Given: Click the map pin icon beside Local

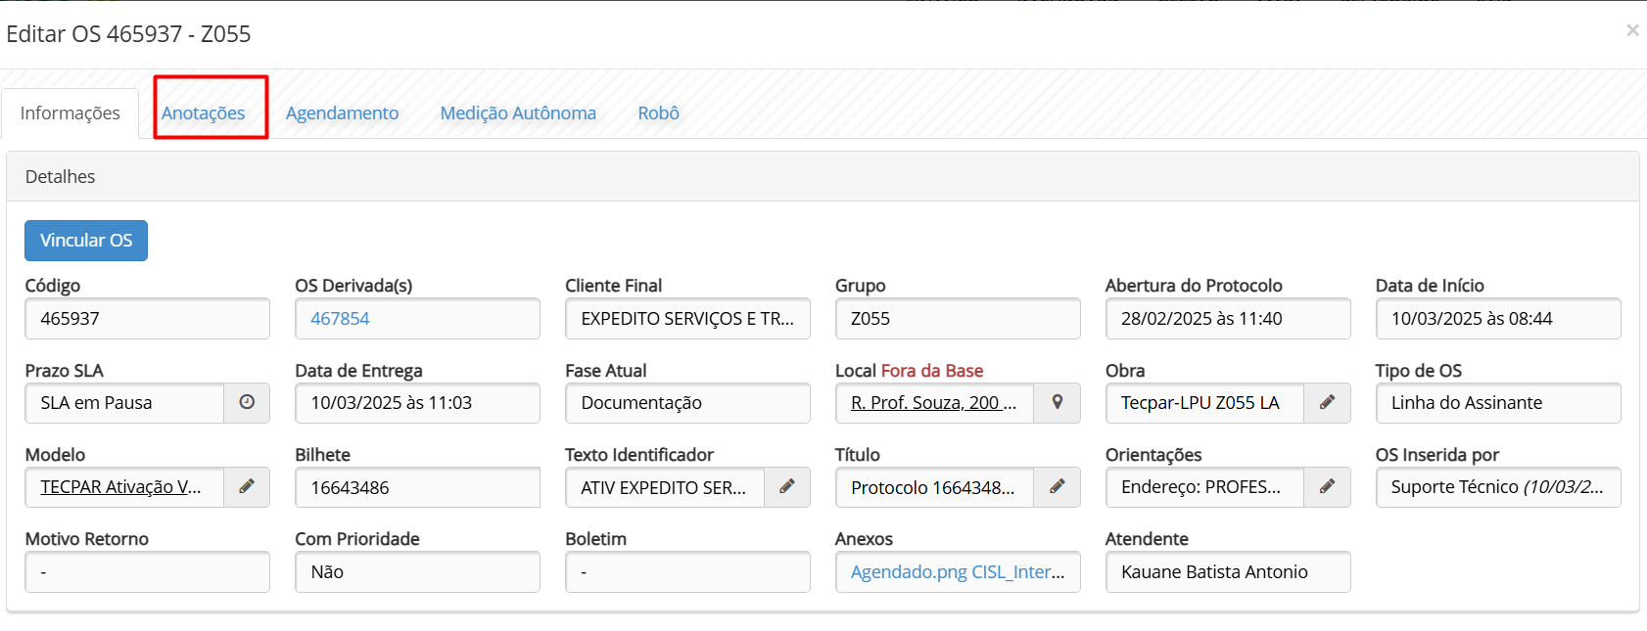Looking at the screenshot, I should point(1058,402).
